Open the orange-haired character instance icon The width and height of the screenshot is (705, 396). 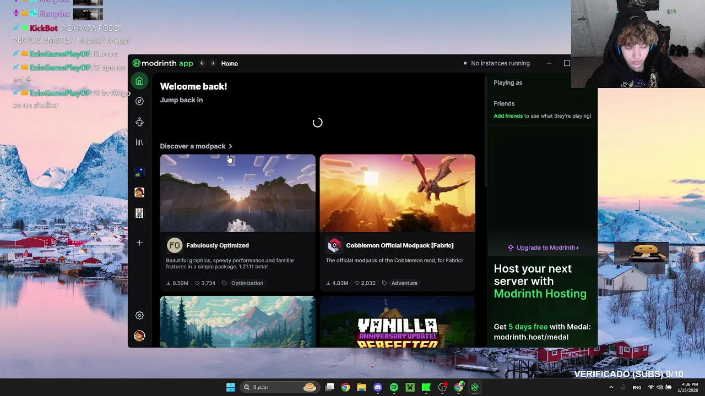tap(139, 193)
